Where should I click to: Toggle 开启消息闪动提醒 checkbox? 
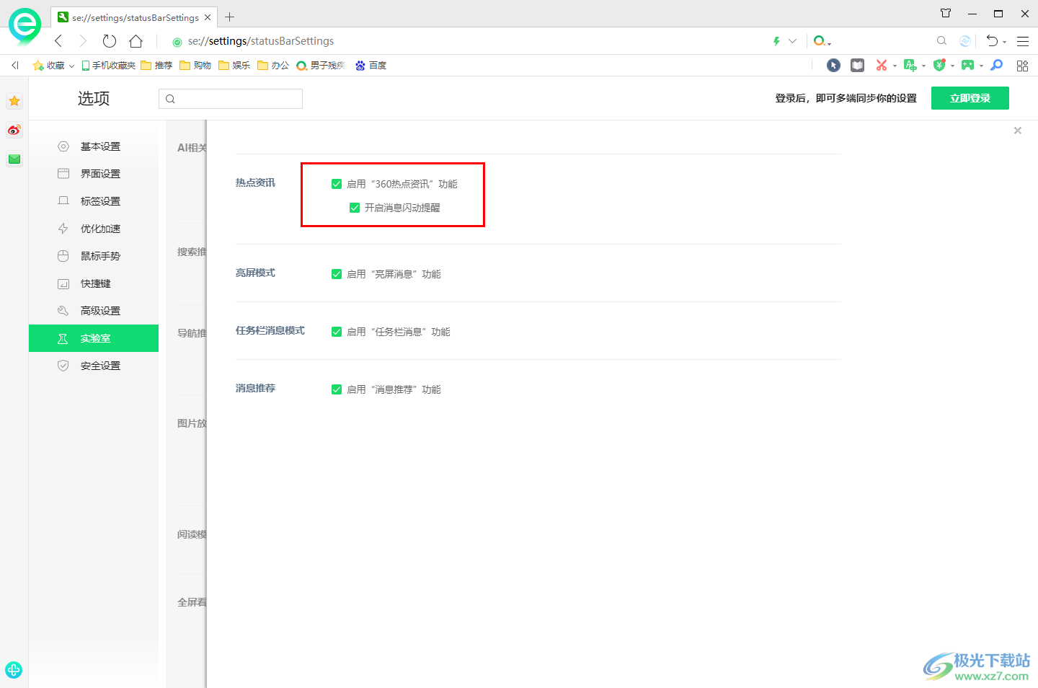355,208
